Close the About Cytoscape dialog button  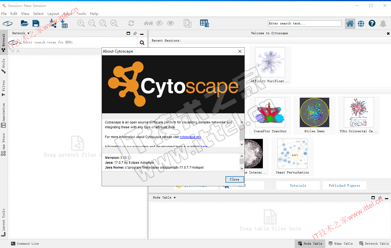(235, 179)
